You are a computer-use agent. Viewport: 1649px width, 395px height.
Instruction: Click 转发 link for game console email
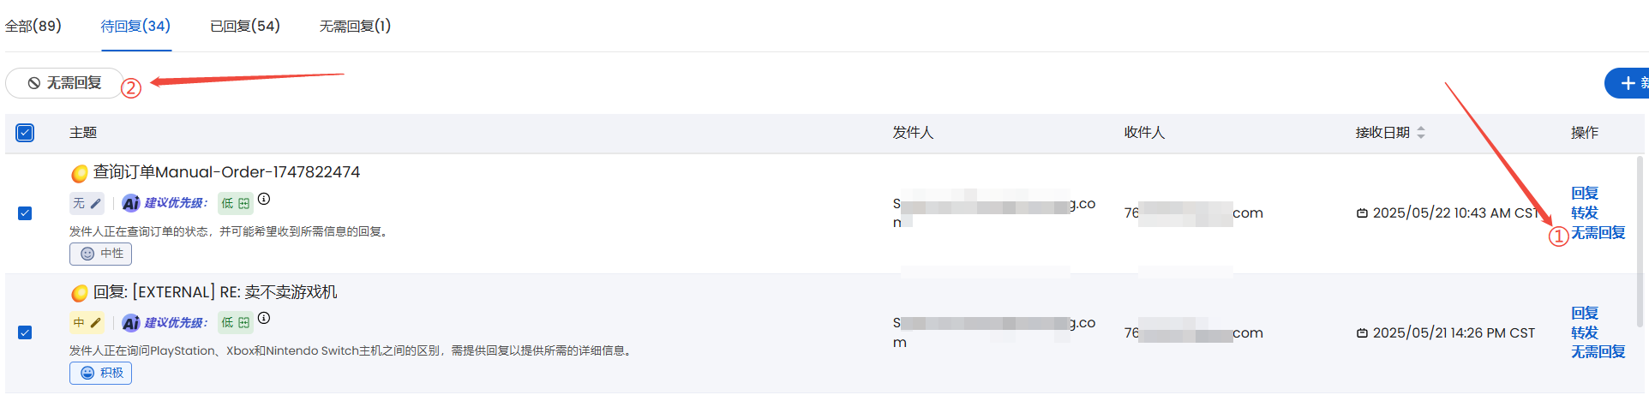(x=1585, y=332)
